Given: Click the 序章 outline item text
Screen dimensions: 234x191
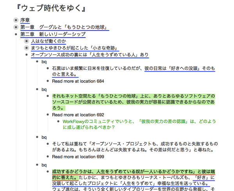Looking at the screenshot, I should [x=25, y=20].
